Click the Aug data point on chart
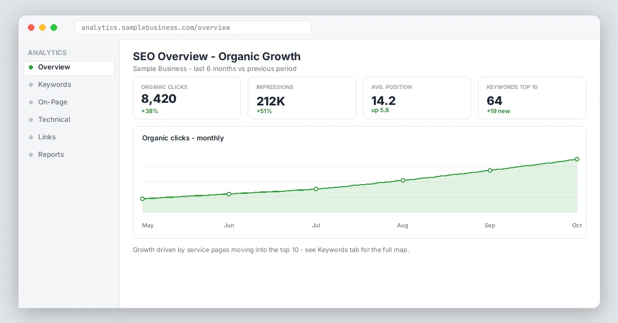The width and height of the screenshot is (618, 323). pyautogui.click(x=403, y=180)
